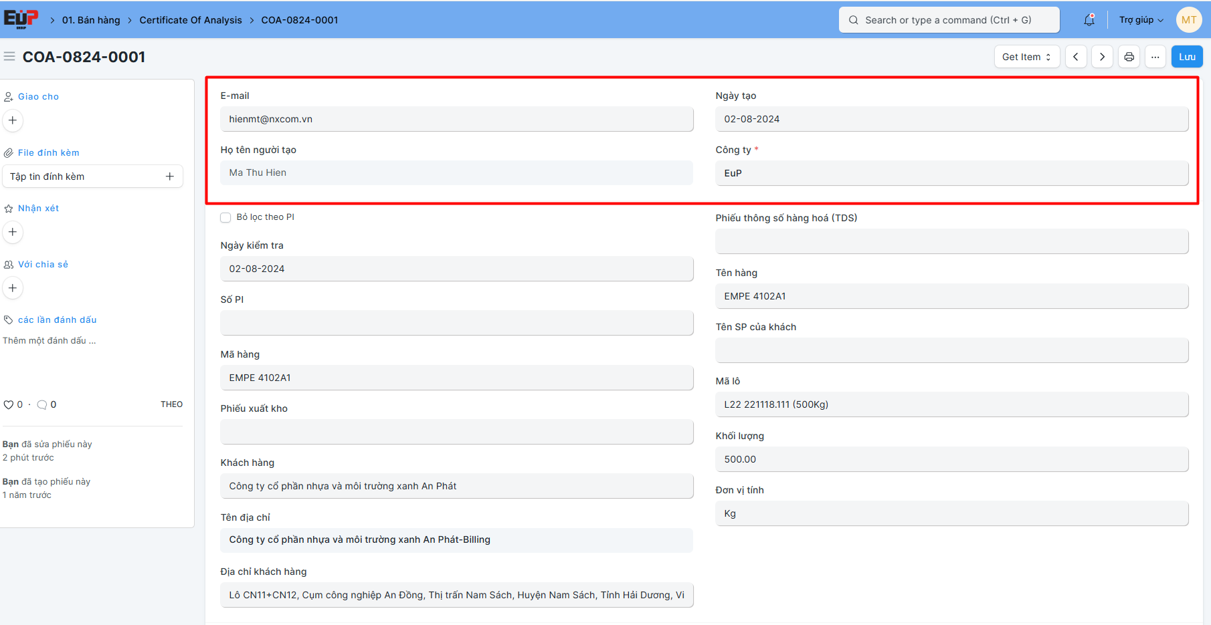Open the MT user avatar menu
Screen dimensions: 1211x625
click(1188, 20)
